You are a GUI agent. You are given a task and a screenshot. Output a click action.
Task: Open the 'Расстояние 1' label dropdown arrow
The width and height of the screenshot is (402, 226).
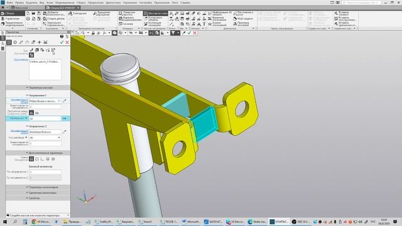pos(26,118)
